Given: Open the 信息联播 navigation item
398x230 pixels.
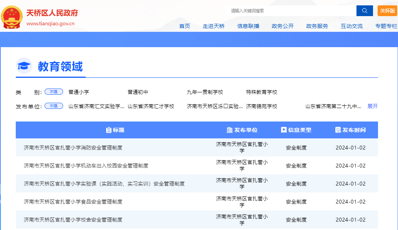Looking at the screenshot, I should 248,26.
